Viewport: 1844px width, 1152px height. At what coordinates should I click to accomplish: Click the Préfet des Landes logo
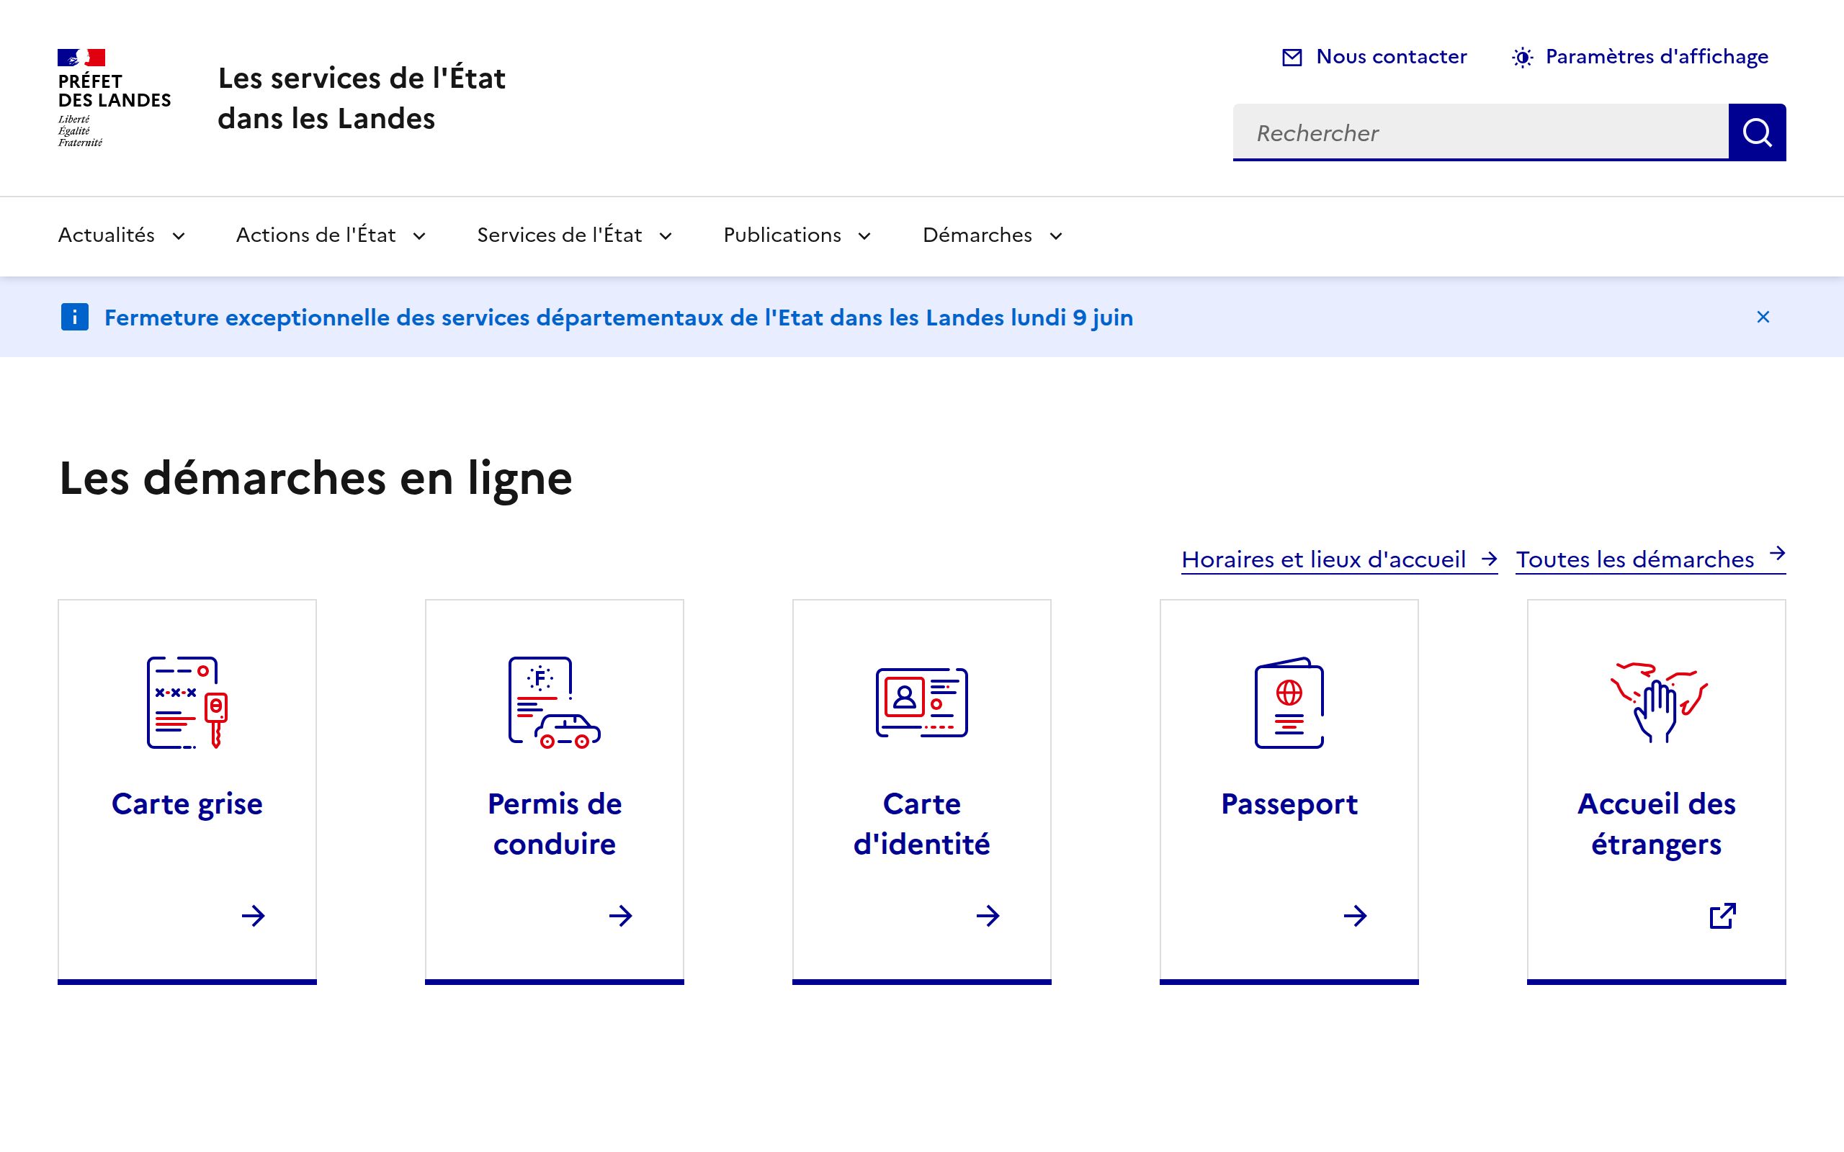tap(115, 99)
